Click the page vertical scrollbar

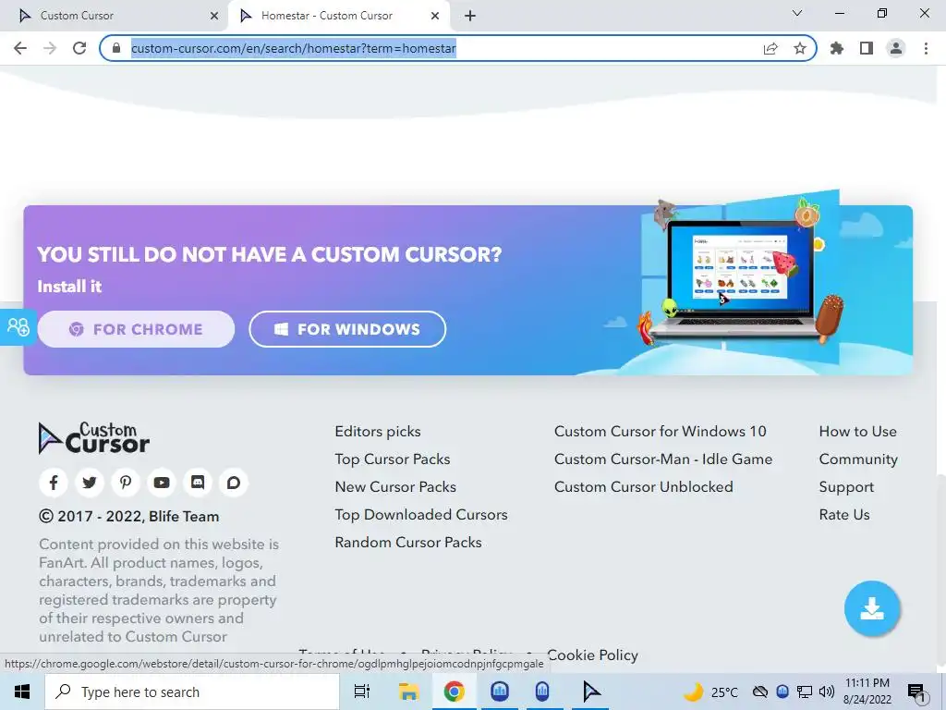point(940,568)
